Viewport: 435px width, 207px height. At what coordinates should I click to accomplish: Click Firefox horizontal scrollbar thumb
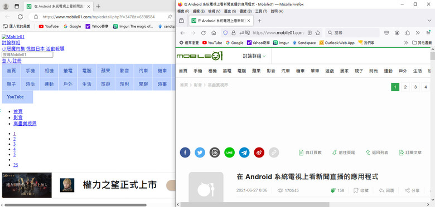255,205
